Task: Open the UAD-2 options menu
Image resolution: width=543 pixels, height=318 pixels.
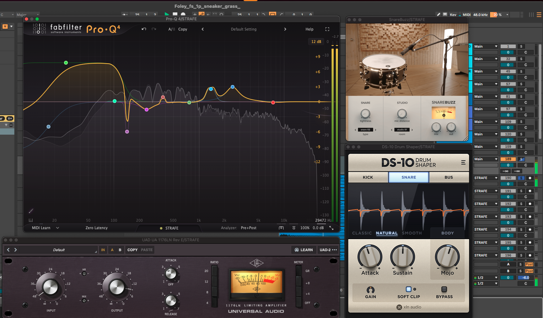Action: [328, 250]
